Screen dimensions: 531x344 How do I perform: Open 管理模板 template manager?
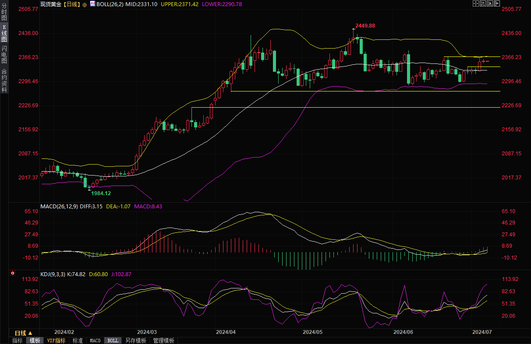(163, 340)
